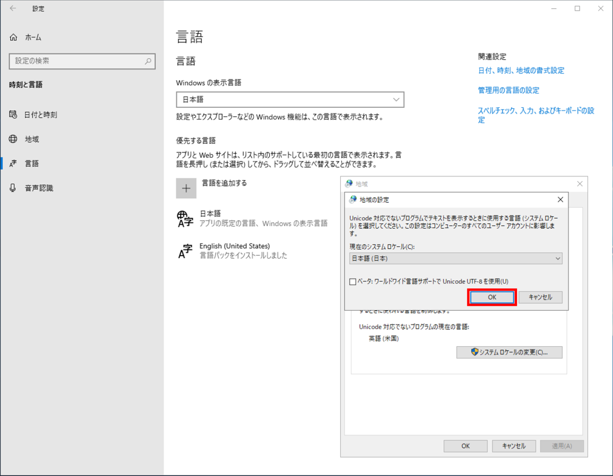Expand 現在のシステム ロケール combo box
Viewport: 613px width, 476px height.
click(456, 258)
